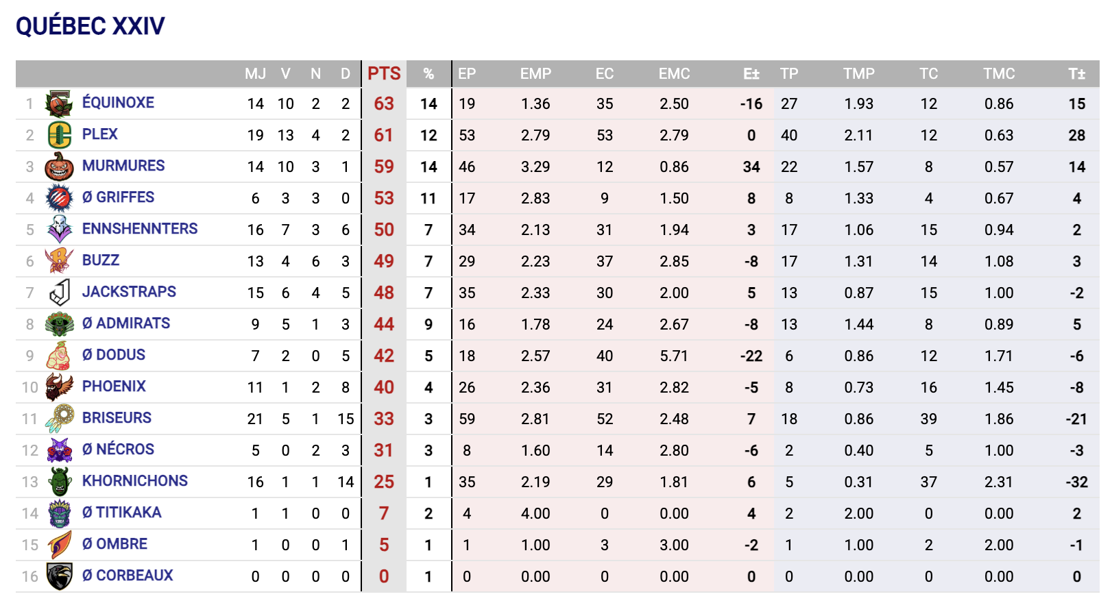Click the Jackstraps team logo
The width and height of the screenshot is (1112, 603).
click(59, 293)
